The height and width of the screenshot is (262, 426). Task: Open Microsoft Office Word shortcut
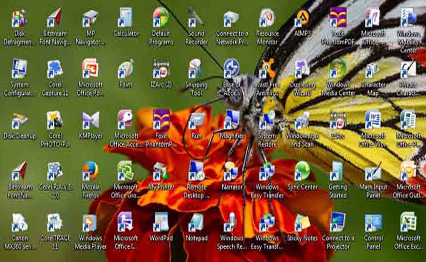373,120
